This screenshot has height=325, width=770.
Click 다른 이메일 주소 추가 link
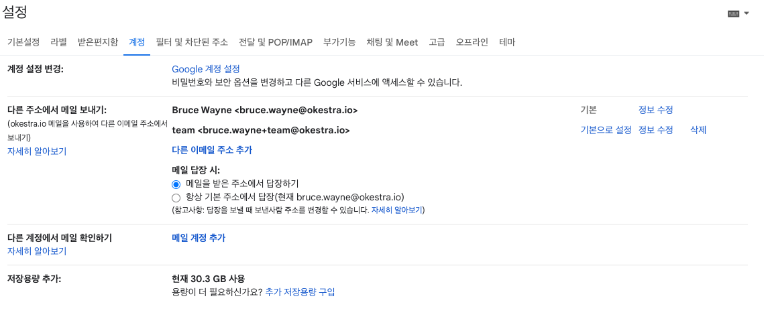(212, 150)
